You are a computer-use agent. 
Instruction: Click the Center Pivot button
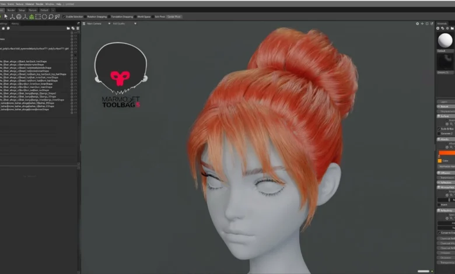[174, 16]
